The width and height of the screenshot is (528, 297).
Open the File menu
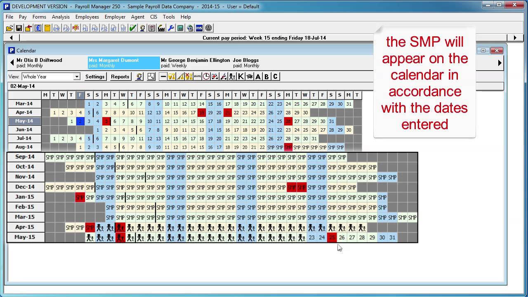[x=9, y=17]
